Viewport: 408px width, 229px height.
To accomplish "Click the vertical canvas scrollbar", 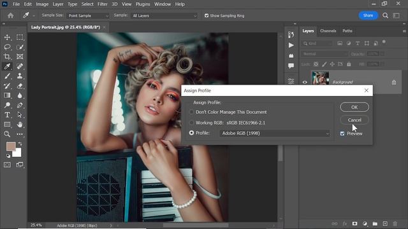I will [280, 153].
